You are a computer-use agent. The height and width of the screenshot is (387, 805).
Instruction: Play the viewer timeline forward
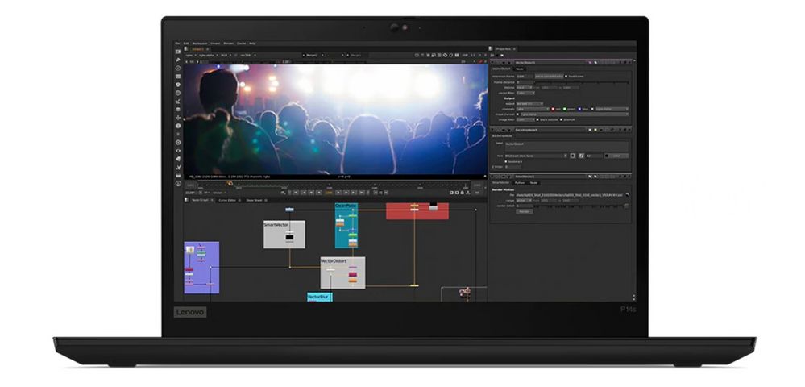[x=338, y=192]
